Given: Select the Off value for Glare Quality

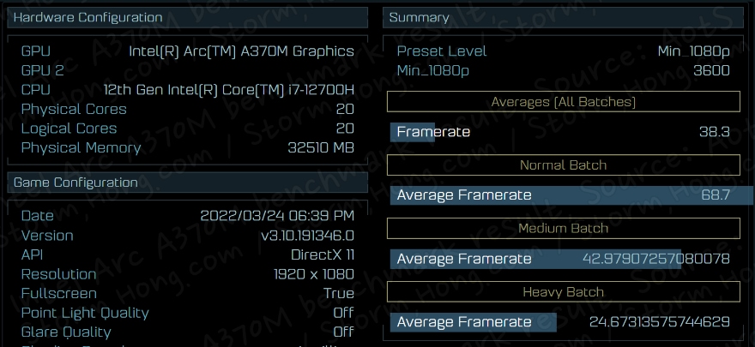Looking at the screenshot, I should click(344, 332).
